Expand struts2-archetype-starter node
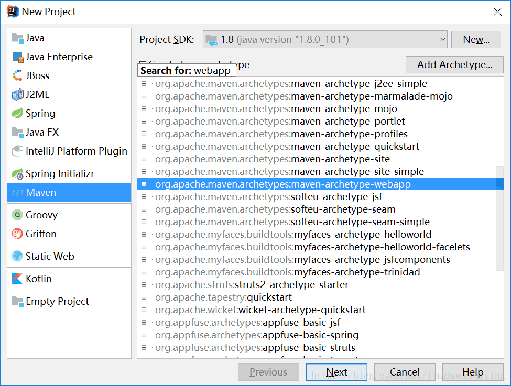 pyautogui.click(x=144, y=285)
